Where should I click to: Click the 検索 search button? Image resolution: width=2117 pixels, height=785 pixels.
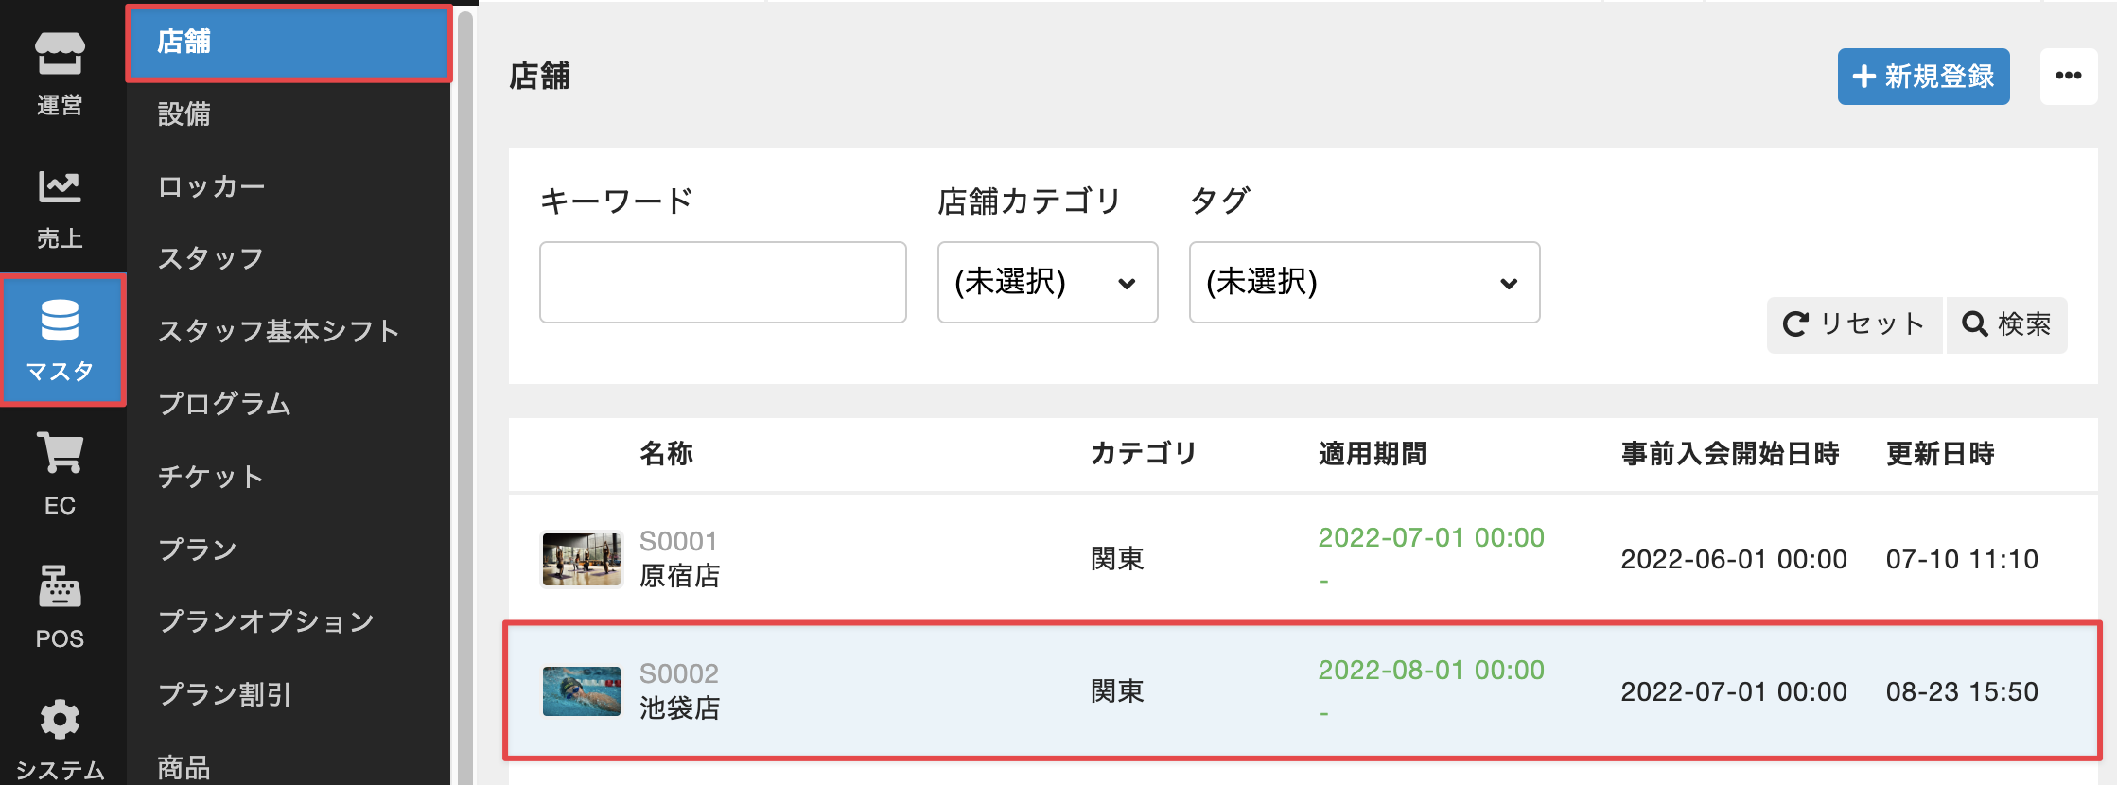(x=2006, y=324)
